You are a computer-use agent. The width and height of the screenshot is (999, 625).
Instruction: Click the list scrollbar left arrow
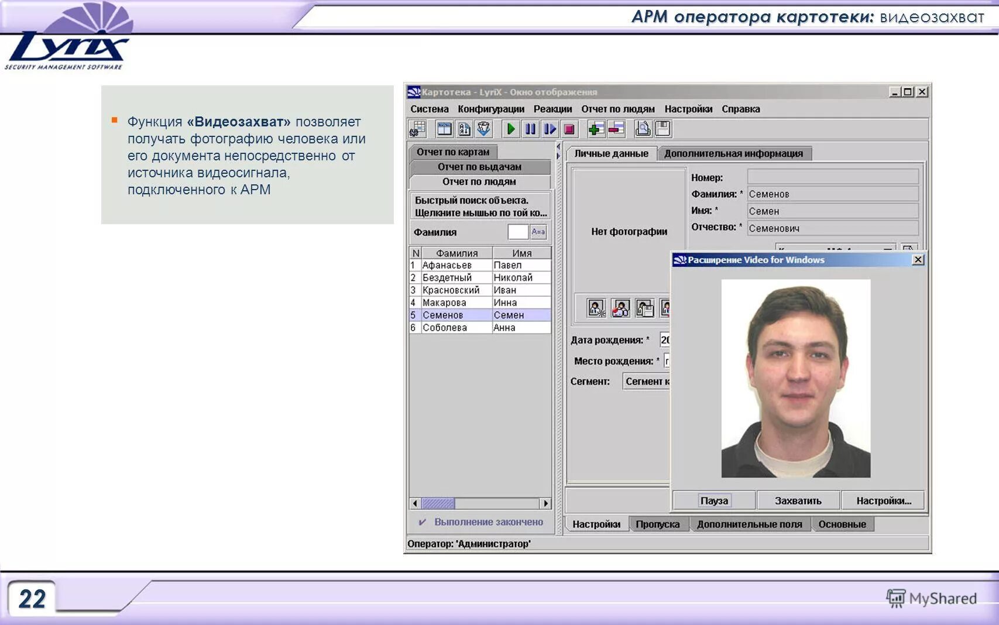[416, 503]
